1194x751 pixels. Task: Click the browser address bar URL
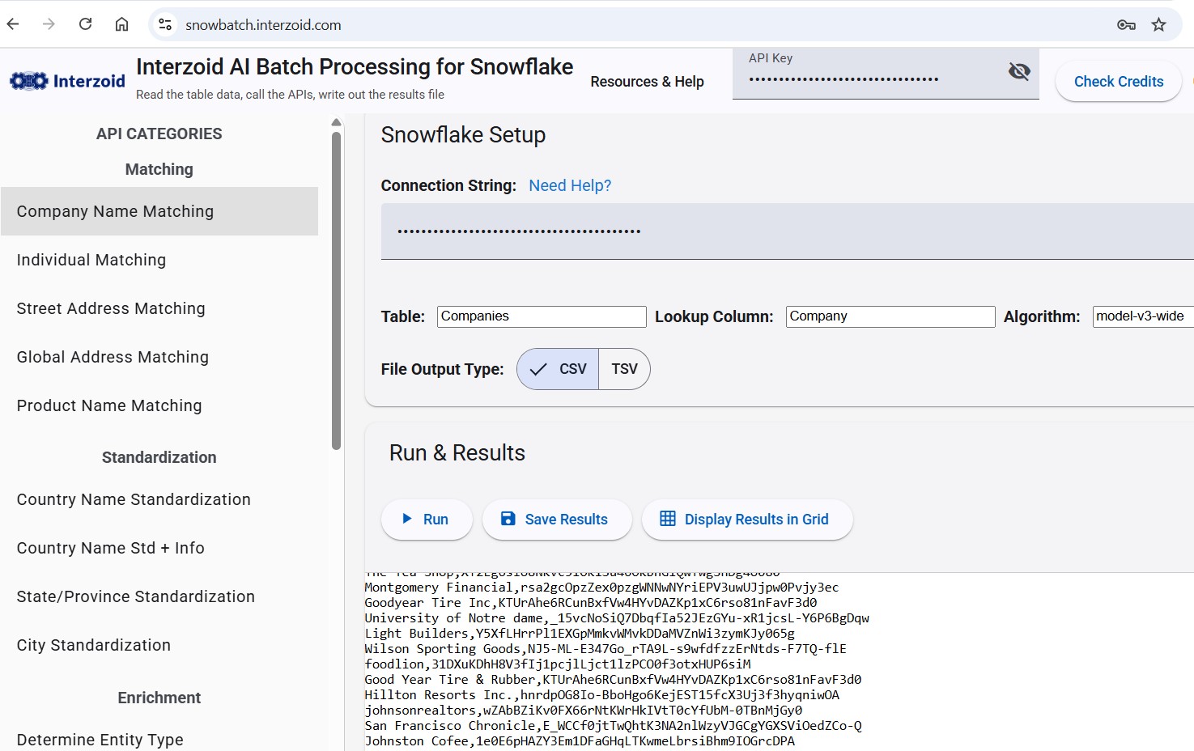coord(263,25)
